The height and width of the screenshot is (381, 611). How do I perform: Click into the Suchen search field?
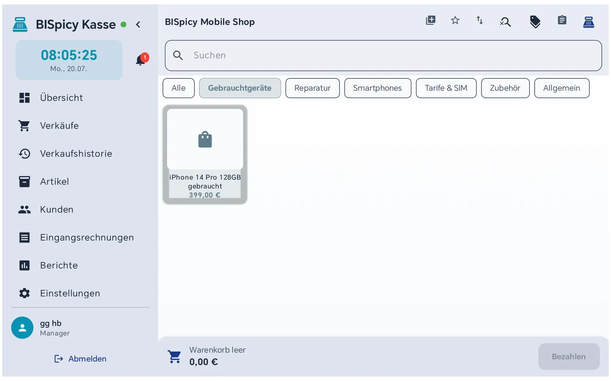[x=383, y=55]
